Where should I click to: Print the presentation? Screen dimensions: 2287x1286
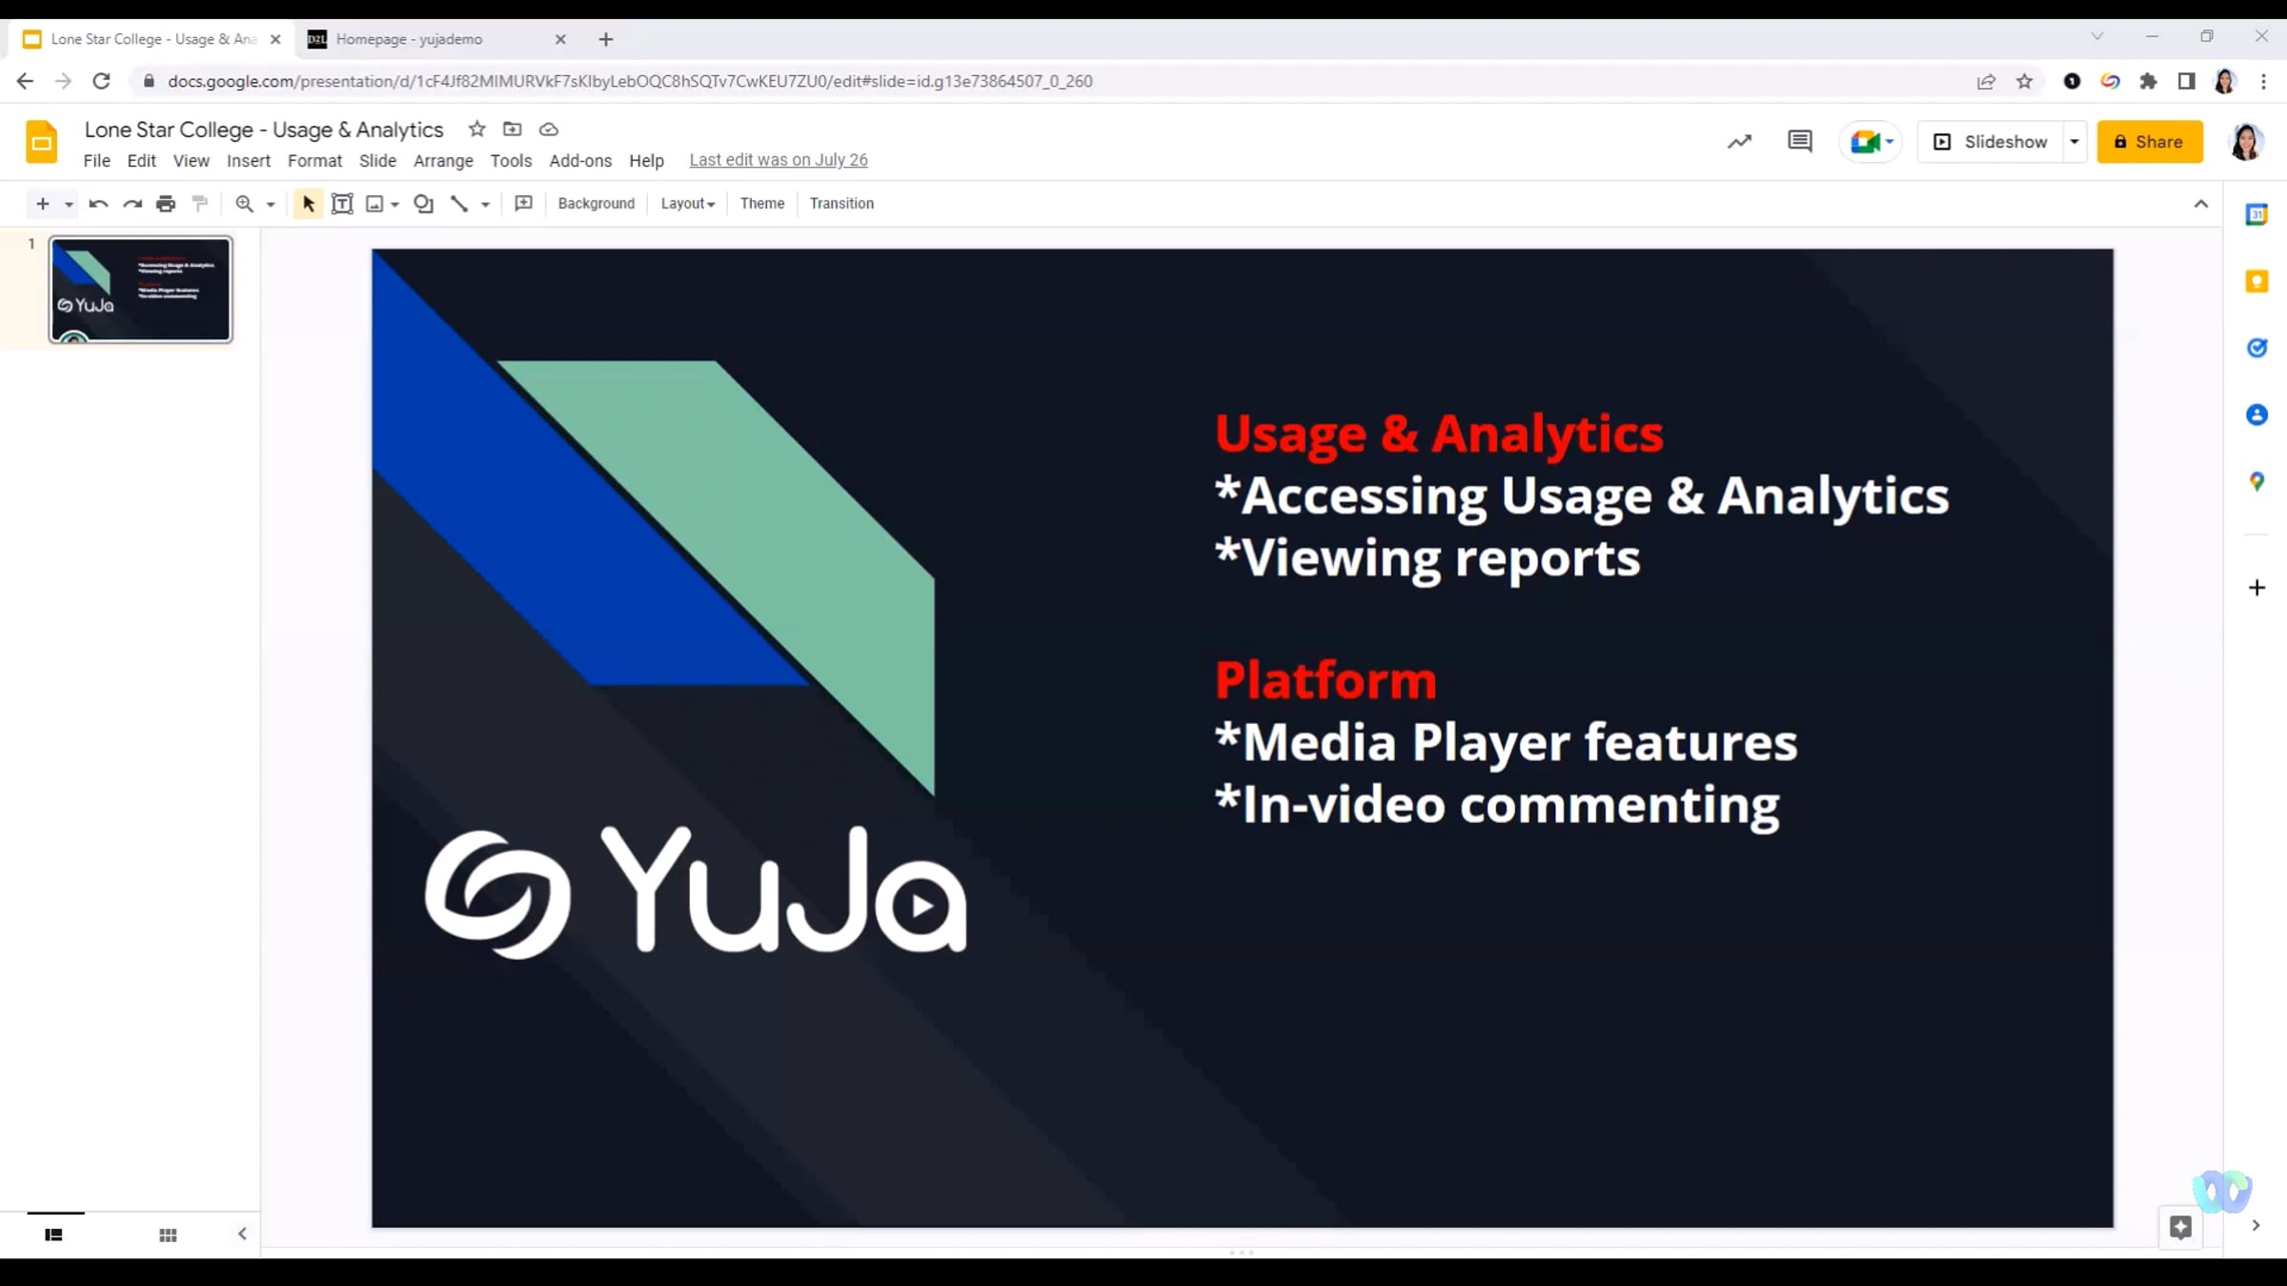coord(166,204)
